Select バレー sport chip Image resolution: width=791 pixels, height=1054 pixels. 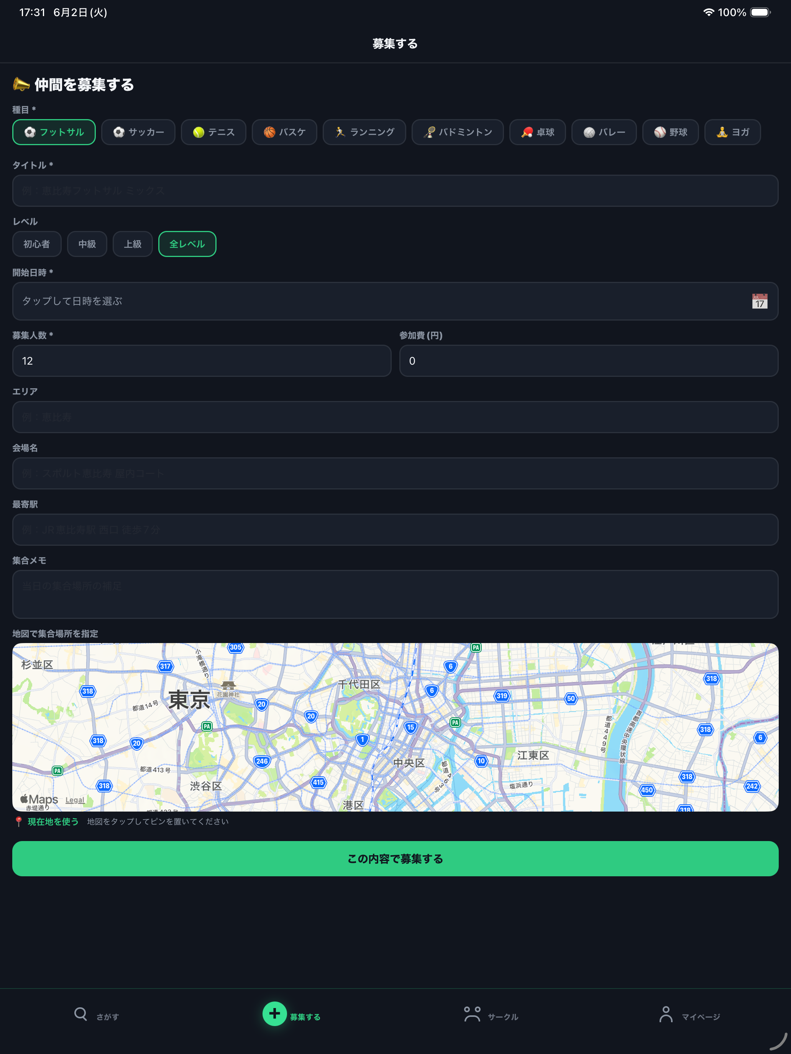pos(604,132)
